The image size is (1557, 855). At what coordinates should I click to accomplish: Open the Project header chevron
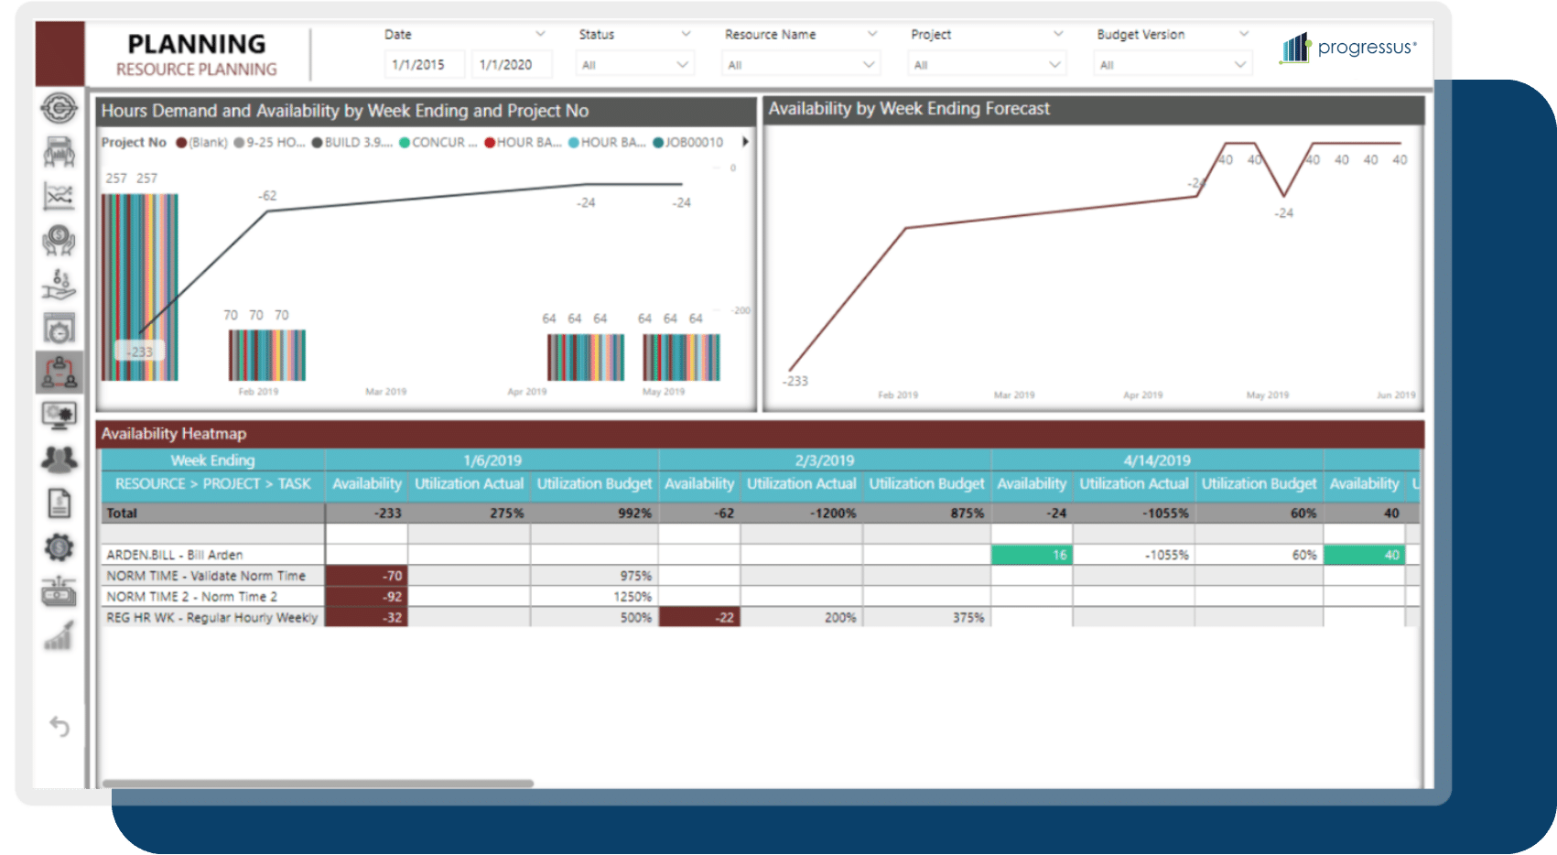[x=1058, y=34]
